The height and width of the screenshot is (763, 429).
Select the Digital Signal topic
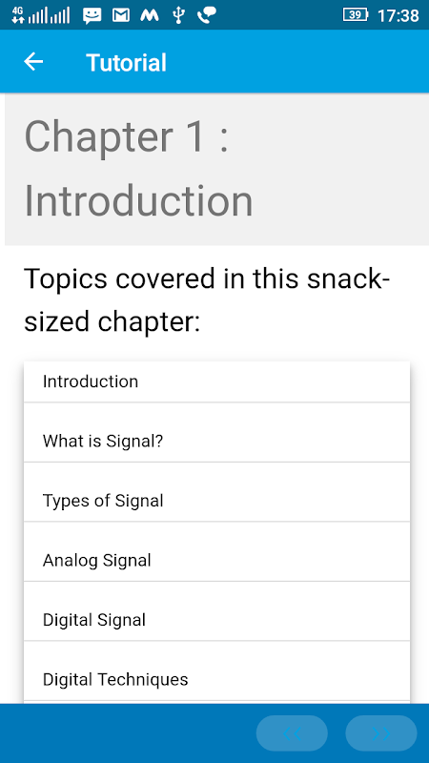point(217,611)
